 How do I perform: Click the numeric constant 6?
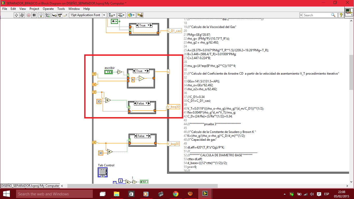pos(133,80)
